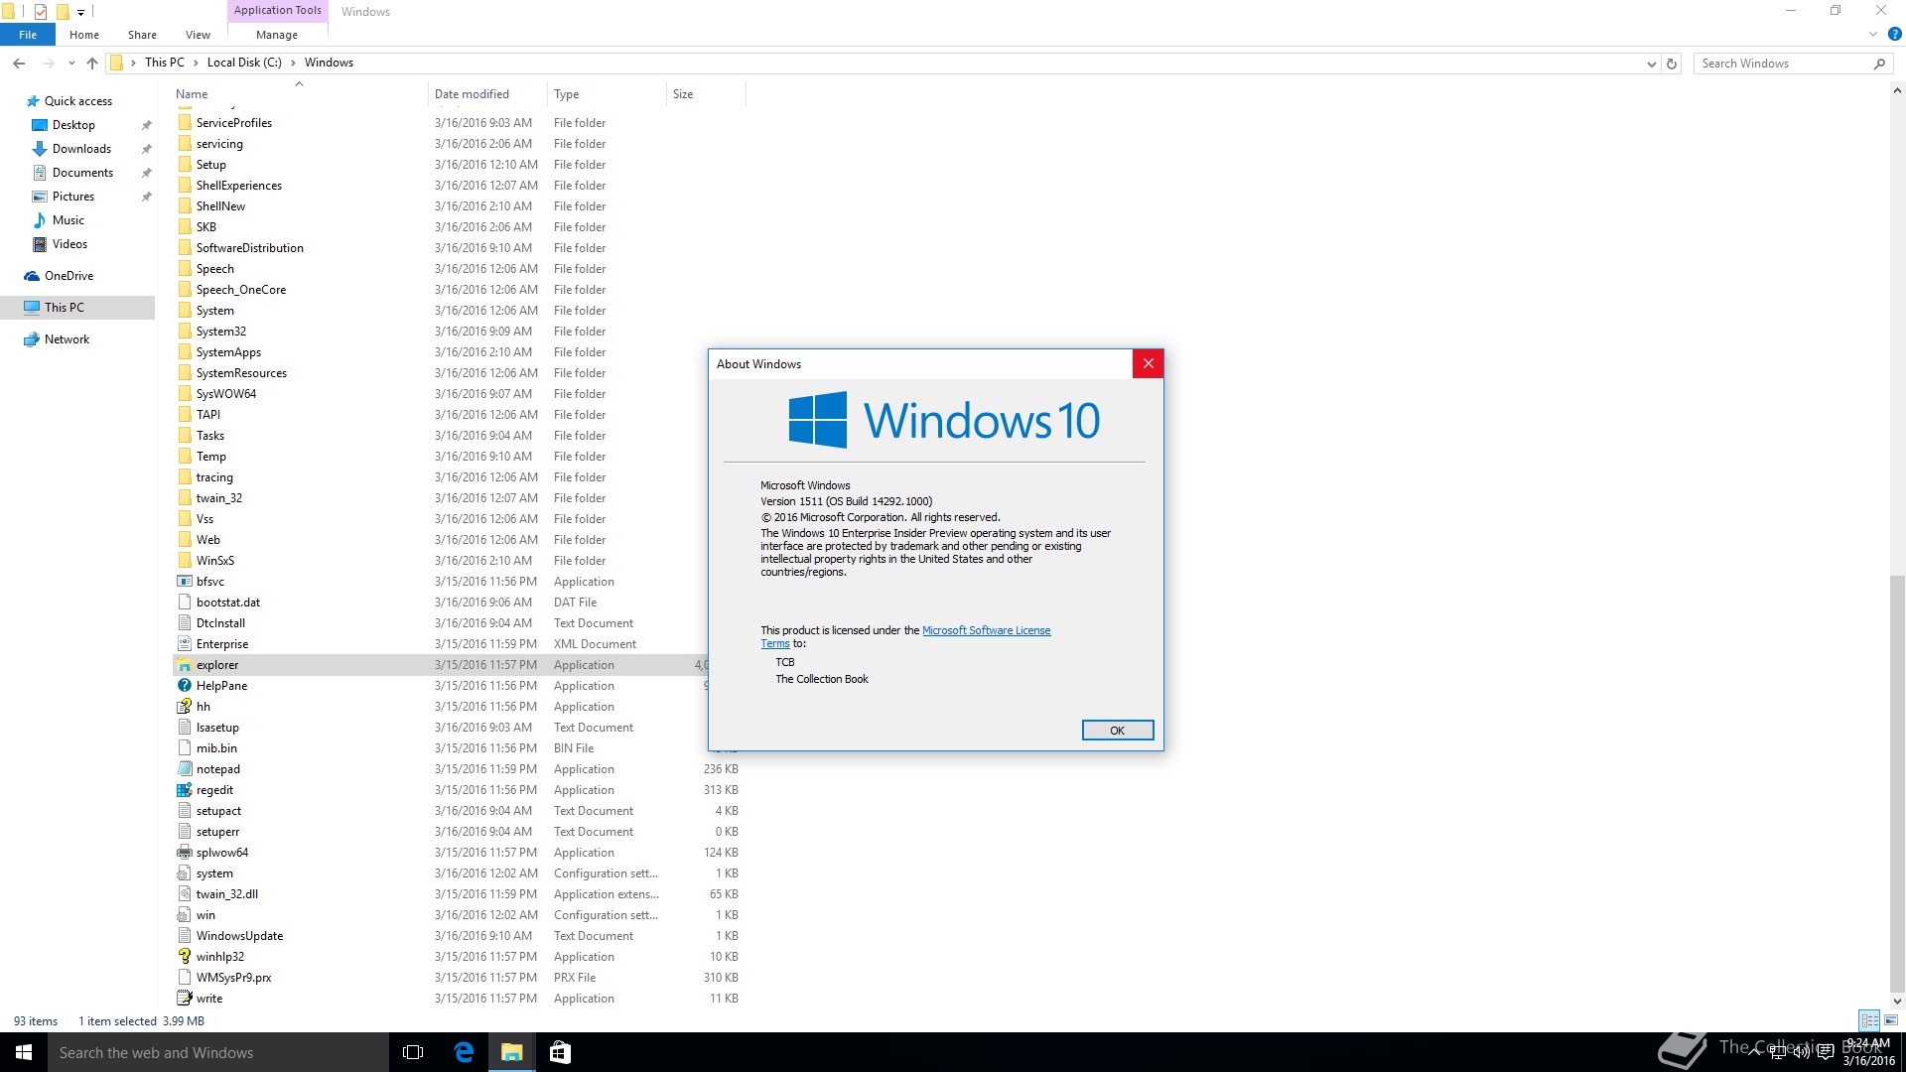Switch to Large icons view in status bar
Screen dimensions: 1906x1072
pos(1891,1020)
